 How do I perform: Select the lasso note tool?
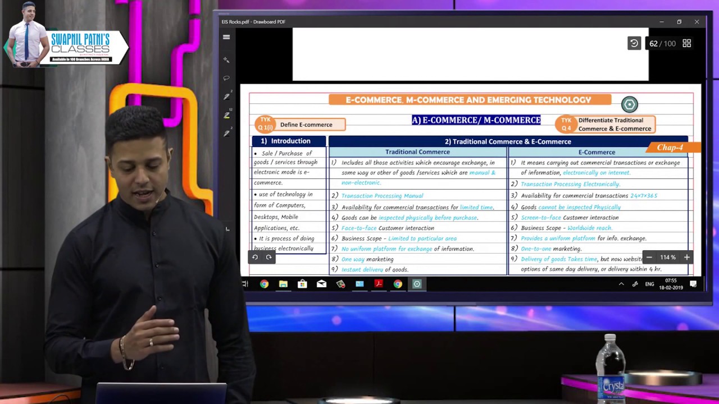pyautogui.click(x=226, y=78)
